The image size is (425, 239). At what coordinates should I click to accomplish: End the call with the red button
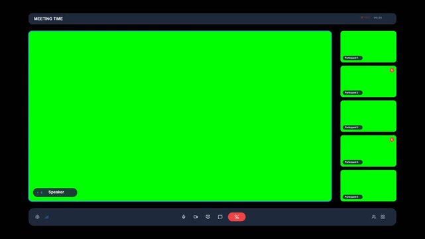click(x=237, y=216)
